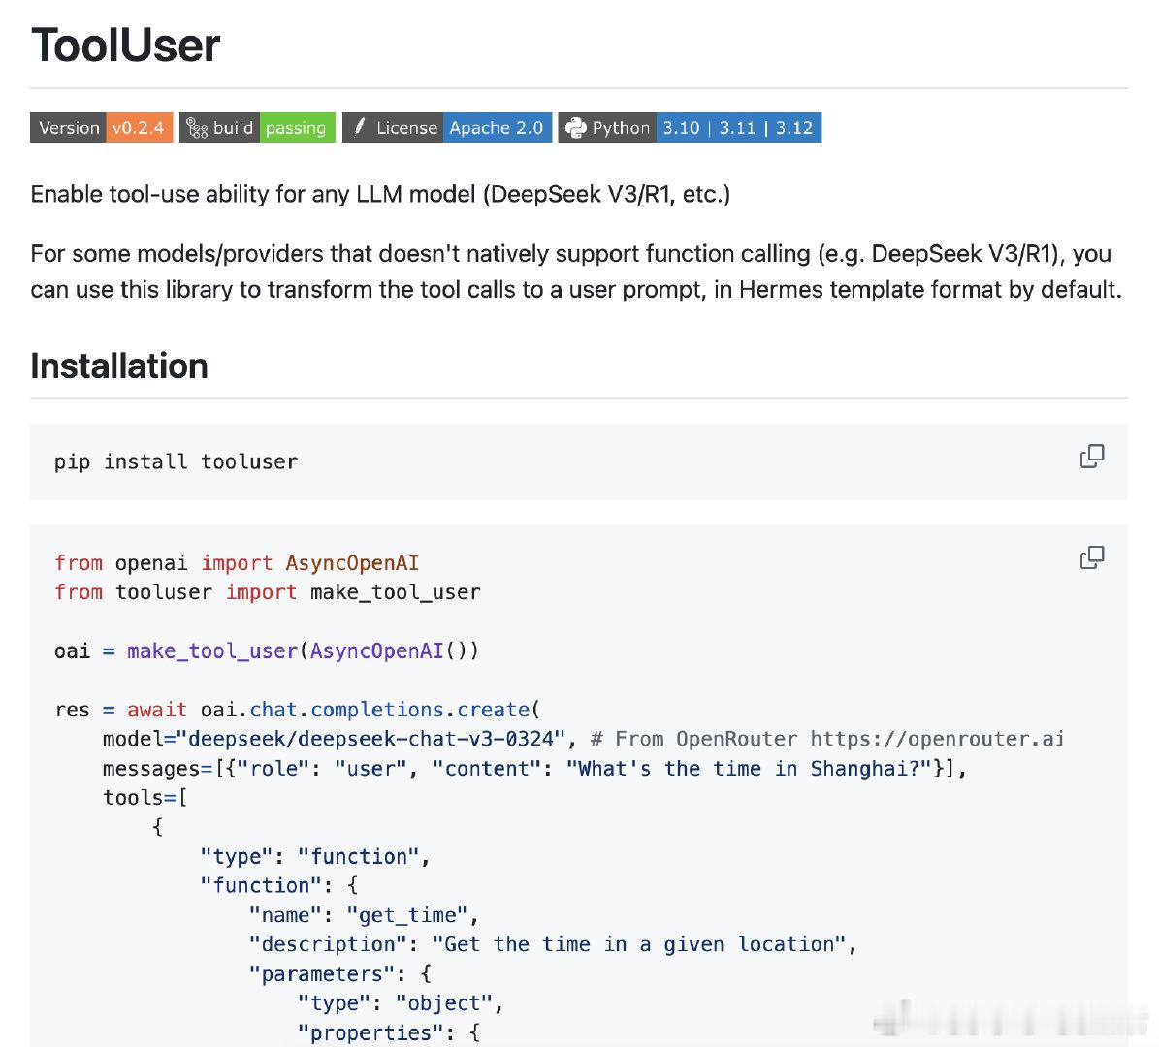Image resolution: width=1159 pixels, height=1047 pixels.
Task: Click the 'tools=[' line in the code
Action: [x=145, y=798]
